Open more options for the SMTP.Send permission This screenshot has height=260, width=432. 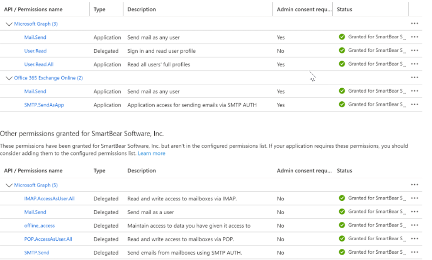click(x=414, y=252)
